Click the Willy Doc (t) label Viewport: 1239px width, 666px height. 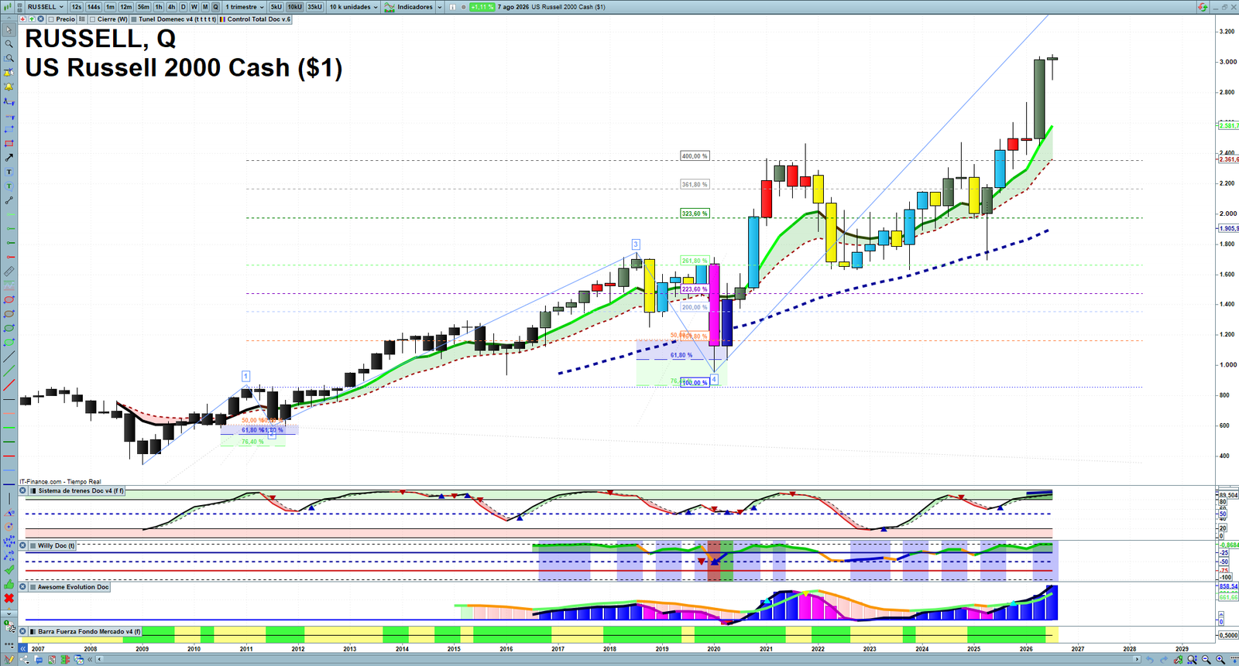[57, 546]
